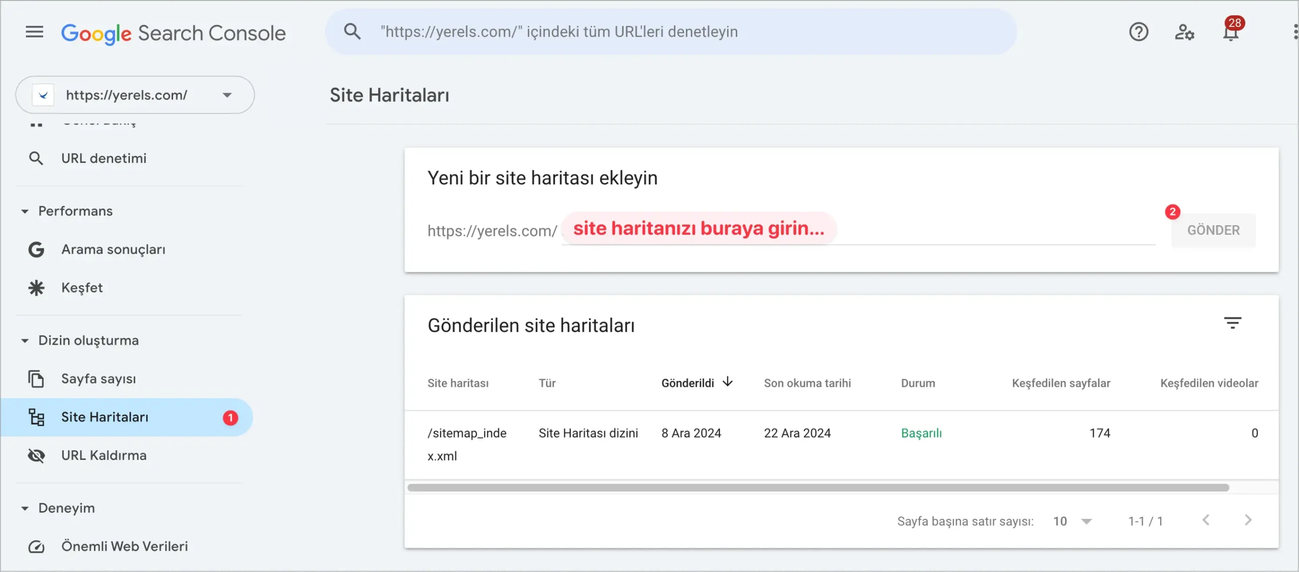The height and width of the screenshot is (572, 1299).
Task: Collapse the Performans section
Action: pyautogui.click(x=24, y=211)
